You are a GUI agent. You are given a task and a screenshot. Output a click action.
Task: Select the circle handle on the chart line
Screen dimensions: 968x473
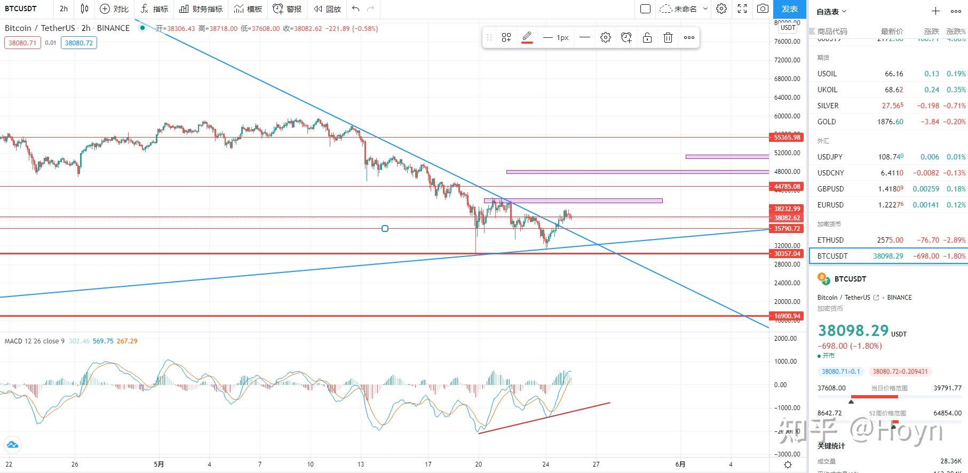(x=385, y=229)
